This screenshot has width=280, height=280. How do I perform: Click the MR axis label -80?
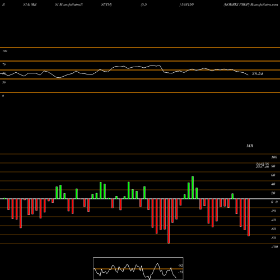coord(273,238)
